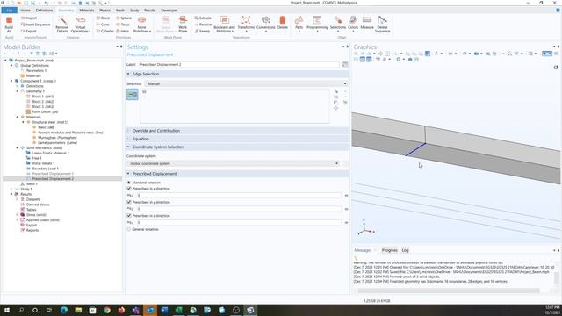Switch to the Materials ribbon tab
The width and height of the screenshot is (562, 316).
[87, 11]
